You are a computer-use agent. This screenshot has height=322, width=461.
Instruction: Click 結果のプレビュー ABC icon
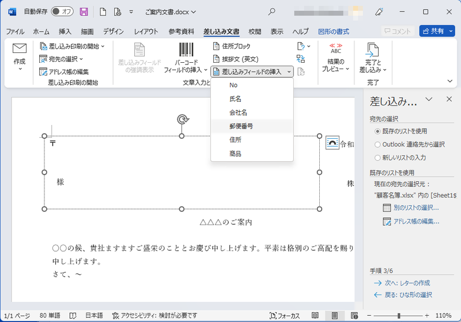pos(336,49)
